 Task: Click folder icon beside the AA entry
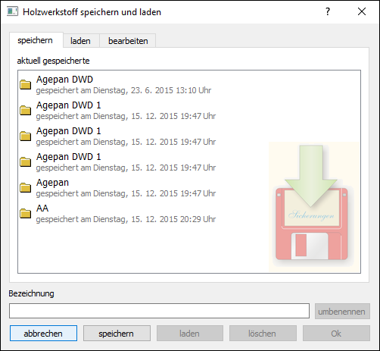coord(26,213)
